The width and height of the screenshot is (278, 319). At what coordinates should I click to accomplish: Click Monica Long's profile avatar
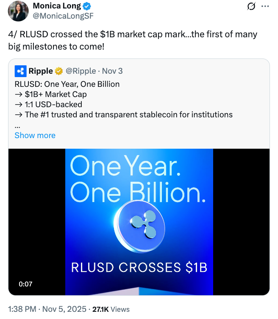[18, 11]
